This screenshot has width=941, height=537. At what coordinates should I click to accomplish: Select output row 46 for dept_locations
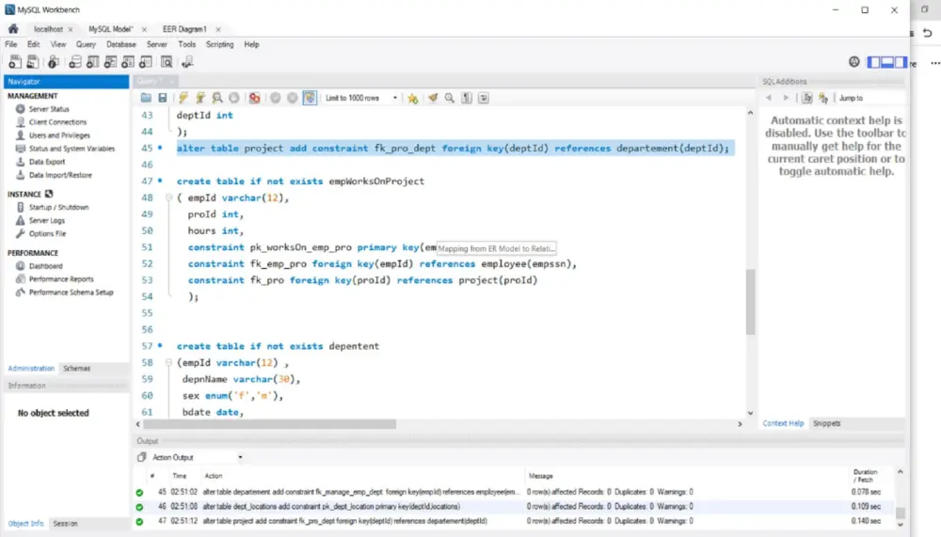(515, 506)
